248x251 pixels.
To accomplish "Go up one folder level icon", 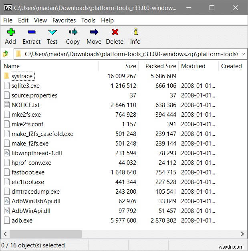I will 6,54.
